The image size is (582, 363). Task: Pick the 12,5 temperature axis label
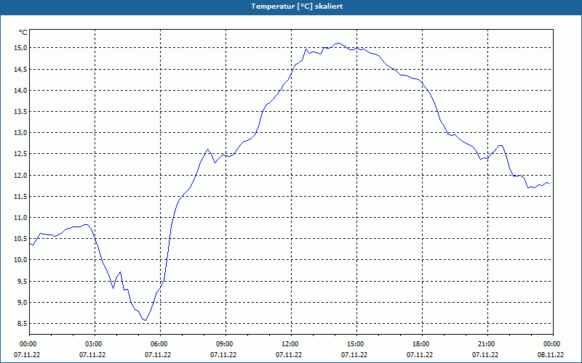pos(21,154)
